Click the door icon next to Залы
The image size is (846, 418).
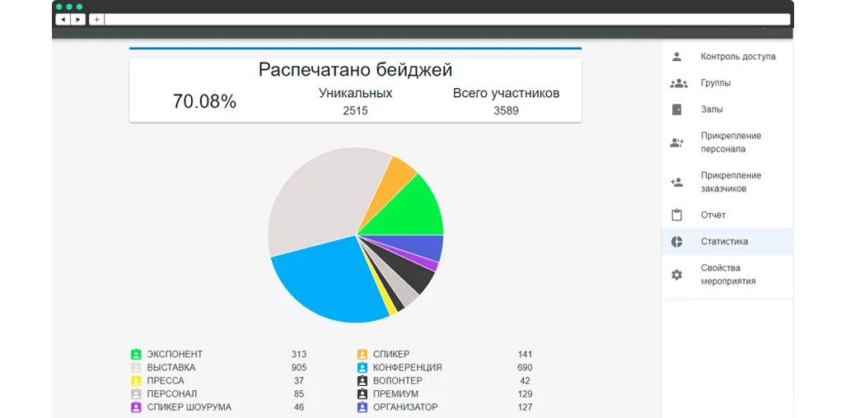click(676, 109)
